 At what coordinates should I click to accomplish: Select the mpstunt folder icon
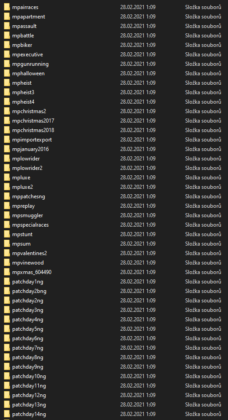point(7,234)
